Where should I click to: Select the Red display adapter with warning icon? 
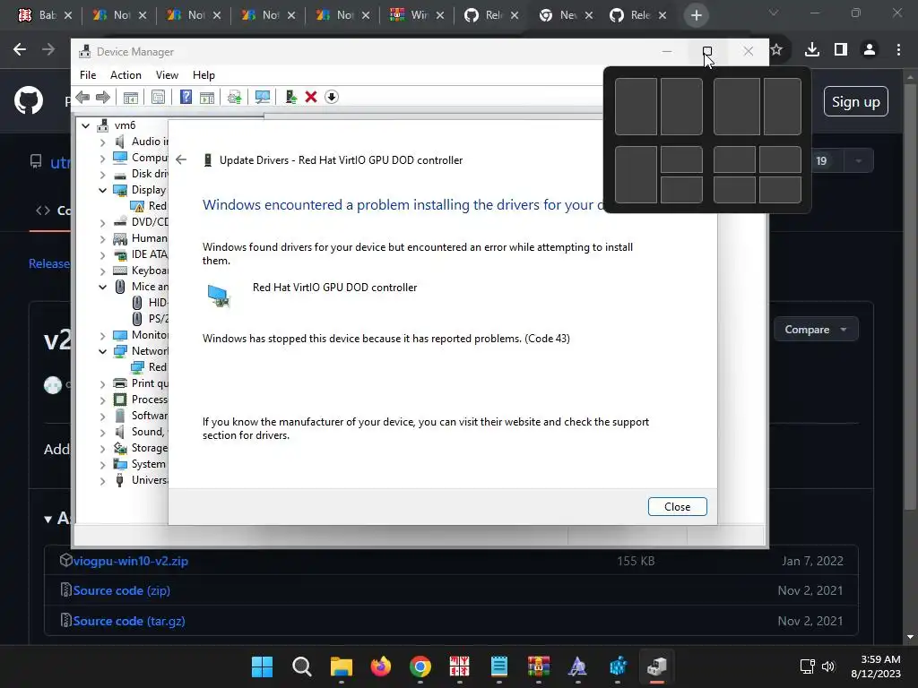coord(150,206)
